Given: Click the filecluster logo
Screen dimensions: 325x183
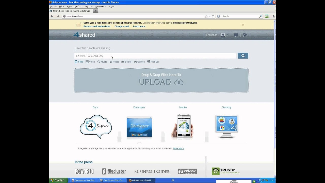Looking at the screenshot, I should tap(114, 171).
